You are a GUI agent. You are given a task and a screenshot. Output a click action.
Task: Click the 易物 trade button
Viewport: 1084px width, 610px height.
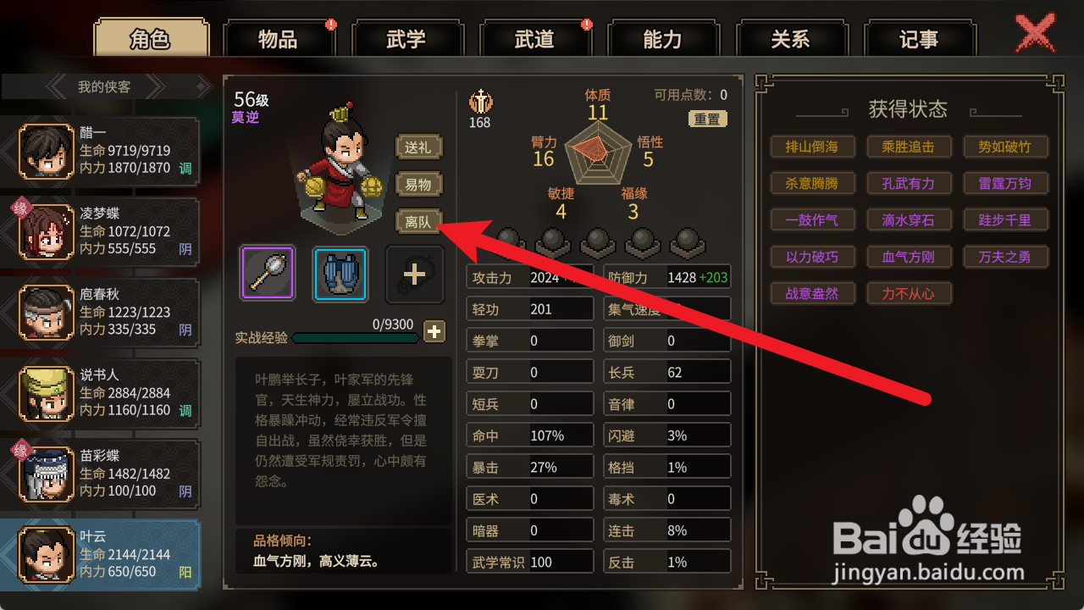coord(418,185)
